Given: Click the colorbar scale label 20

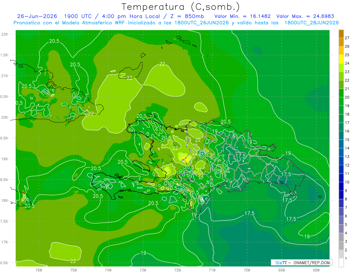Looking at the screenshot, I should [x=347, y=97].
